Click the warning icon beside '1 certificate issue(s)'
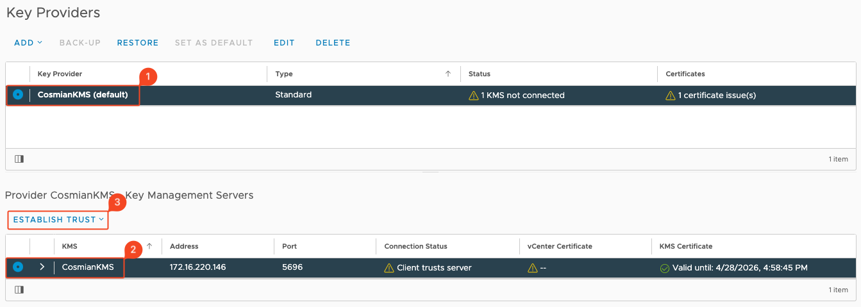 (x=671, y=95)
